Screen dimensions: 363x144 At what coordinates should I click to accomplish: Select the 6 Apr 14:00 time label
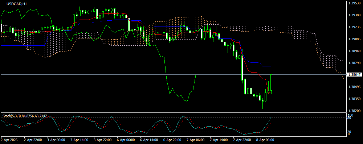click(x=149, y=140)
